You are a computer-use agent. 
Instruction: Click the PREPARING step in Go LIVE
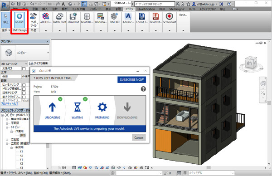tap(102, 110)
